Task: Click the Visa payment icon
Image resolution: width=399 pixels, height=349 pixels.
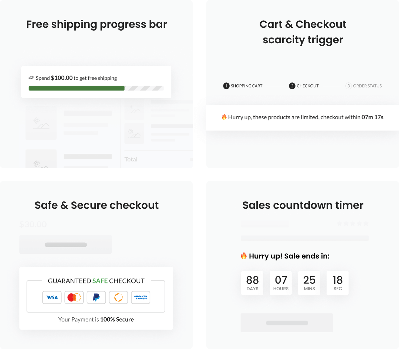Action: tap(52, 297)
